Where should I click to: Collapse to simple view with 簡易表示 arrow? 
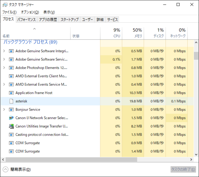[6, 170]
